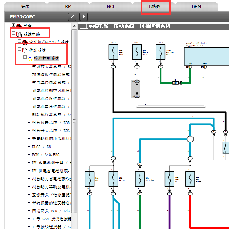229x229 pixels.
Task: Select 传动系统 in the tree
Action: point(37,50)
